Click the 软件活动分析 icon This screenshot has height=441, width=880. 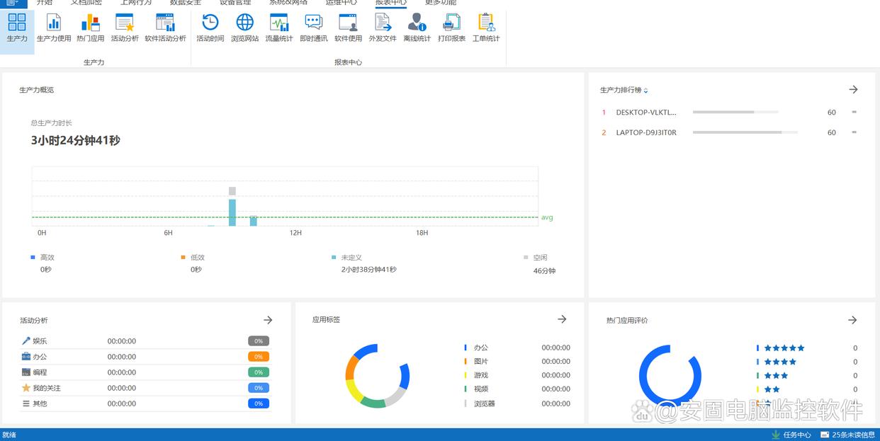[x=165, y=26]
